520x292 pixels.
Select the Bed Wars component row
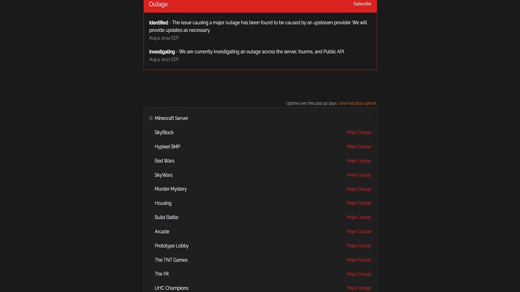click(x=165, y=160)
